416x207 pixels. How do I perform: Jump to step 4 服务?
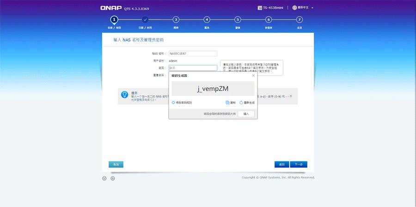pos(207,20)
